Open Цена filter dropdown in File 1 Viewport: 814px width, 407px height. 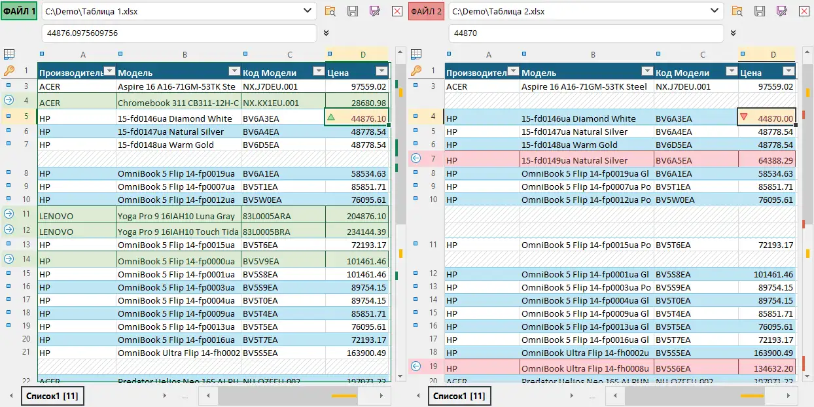click(x=382, y=71)
